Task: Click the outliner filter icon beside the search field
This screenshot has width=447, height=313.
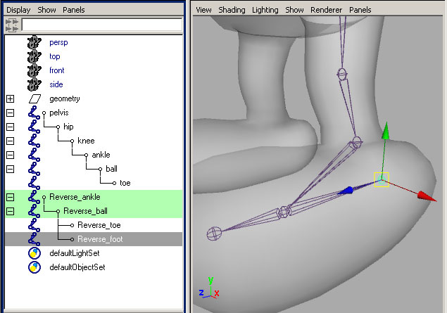Action: pos(12,24)
